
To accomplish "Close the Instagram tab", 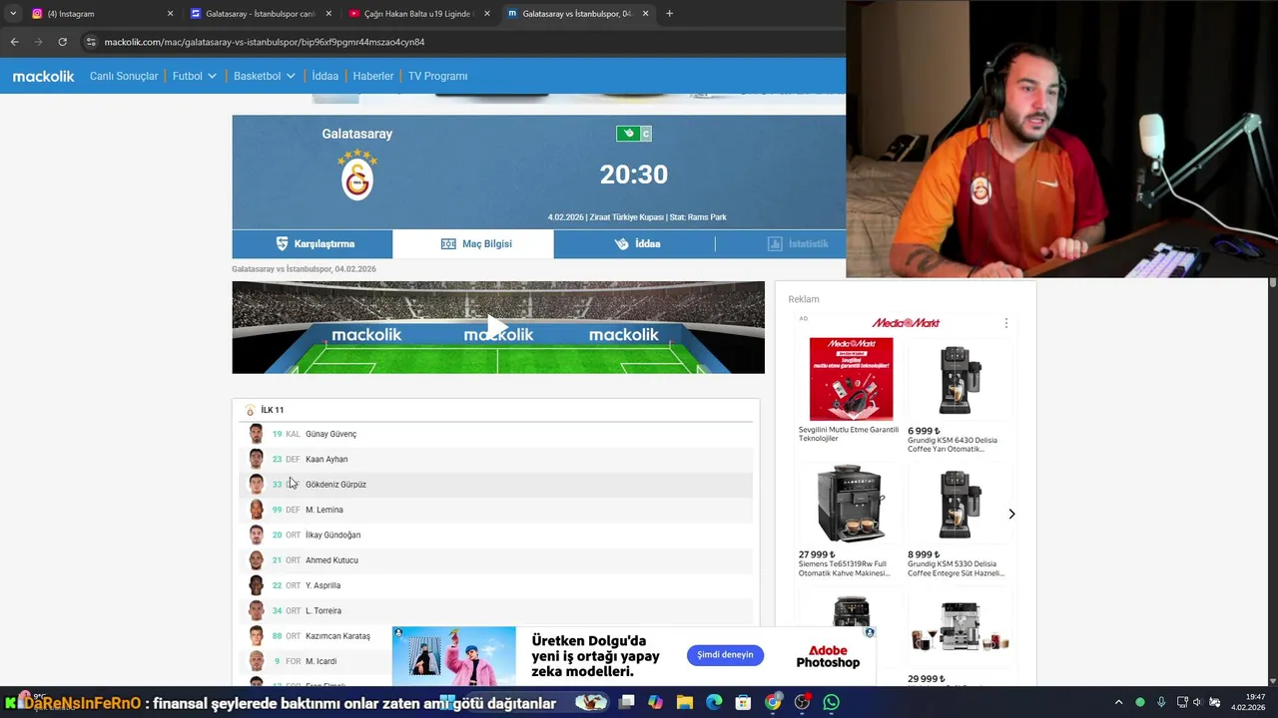I will (170, 14).
